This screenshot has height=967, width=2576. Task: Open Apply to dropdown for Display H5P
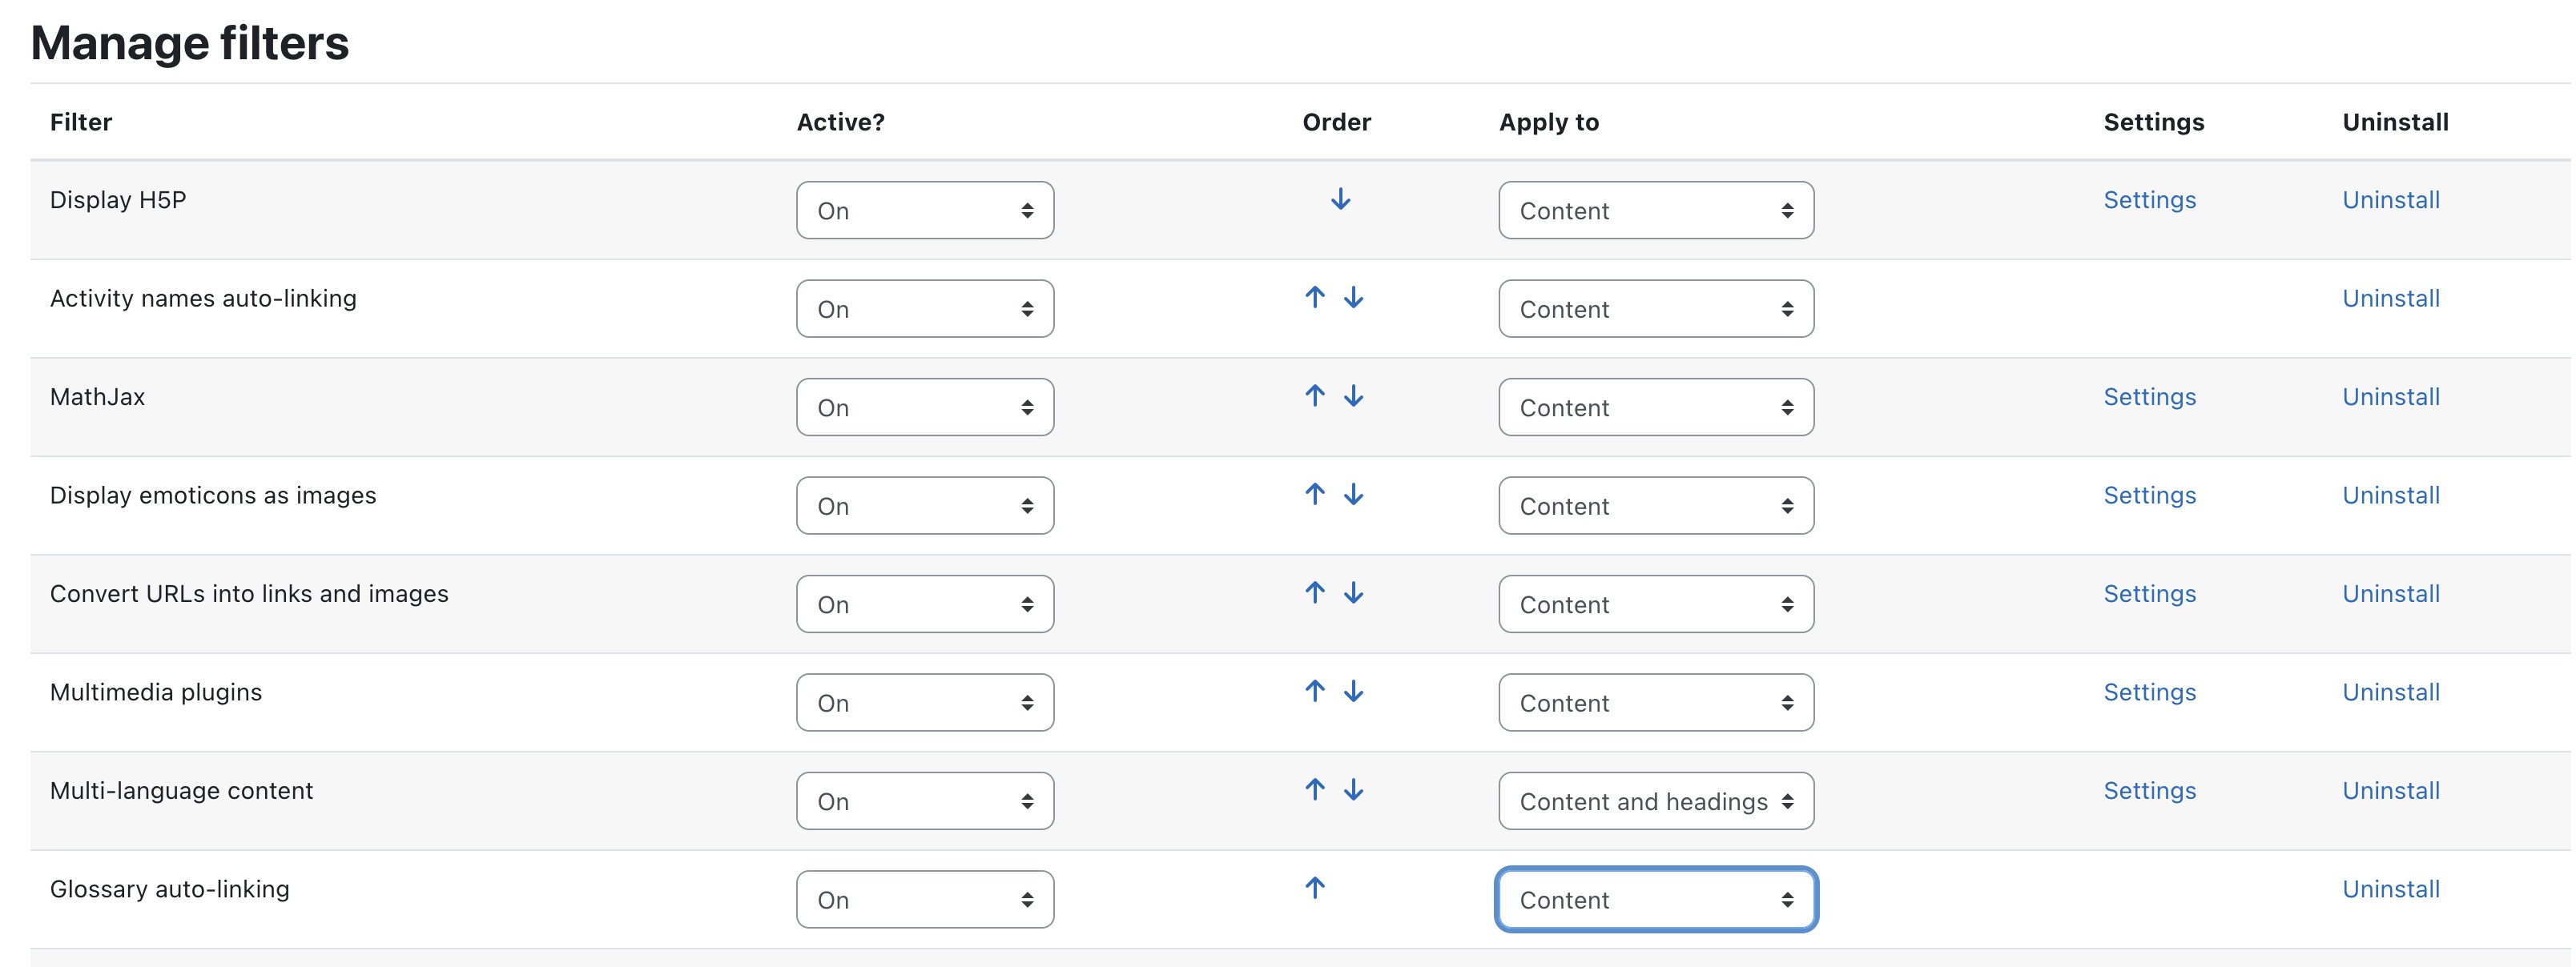pyautogui.click(x=1656, y=210)
